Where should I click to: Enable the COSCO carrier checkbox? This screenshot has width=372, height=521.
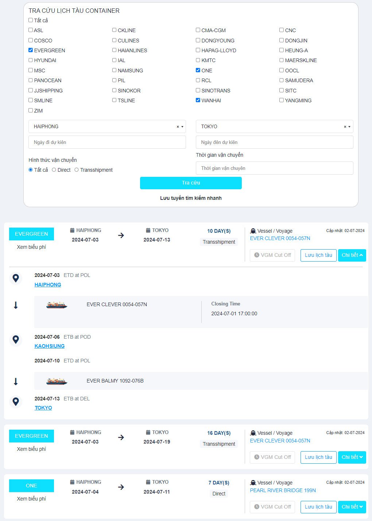pyautogui.click(x=31, y=40)
